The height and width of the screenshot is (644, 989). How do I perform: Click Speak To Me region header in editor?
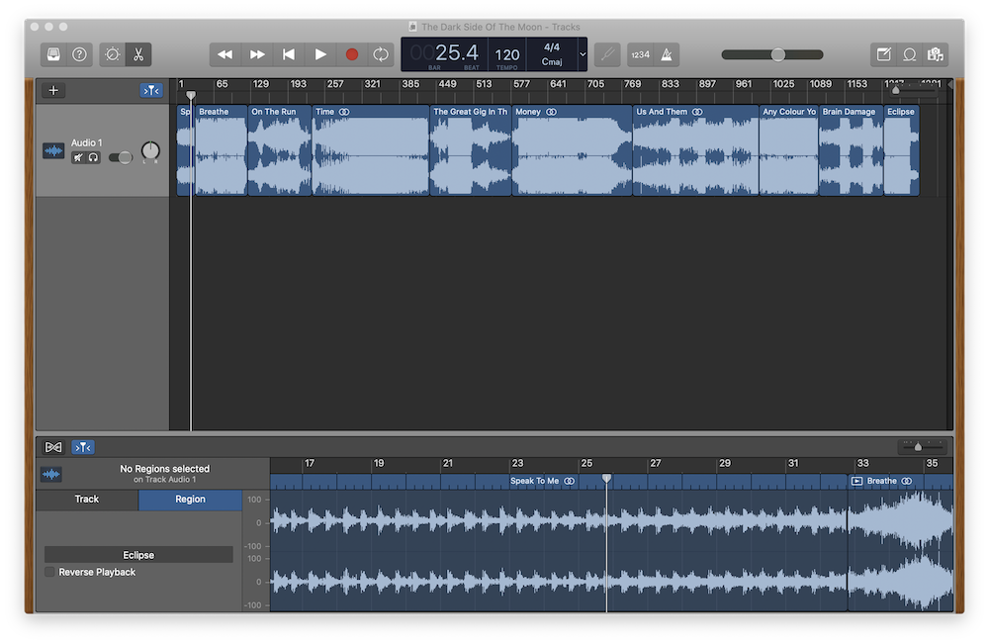coord(542,481)
